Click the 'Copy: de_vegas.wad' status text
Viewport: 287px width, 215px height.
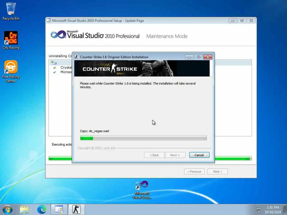(94, 131)
